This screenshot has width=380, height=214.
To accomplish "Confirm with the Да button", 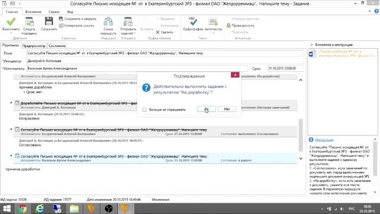I will (x=206, y=109).
